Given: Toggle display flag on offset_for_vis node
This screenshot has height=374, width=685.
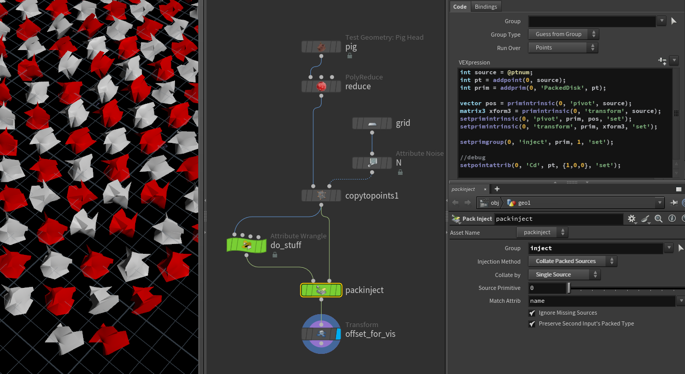Looking at the screenshot, I should pos(338,334).
